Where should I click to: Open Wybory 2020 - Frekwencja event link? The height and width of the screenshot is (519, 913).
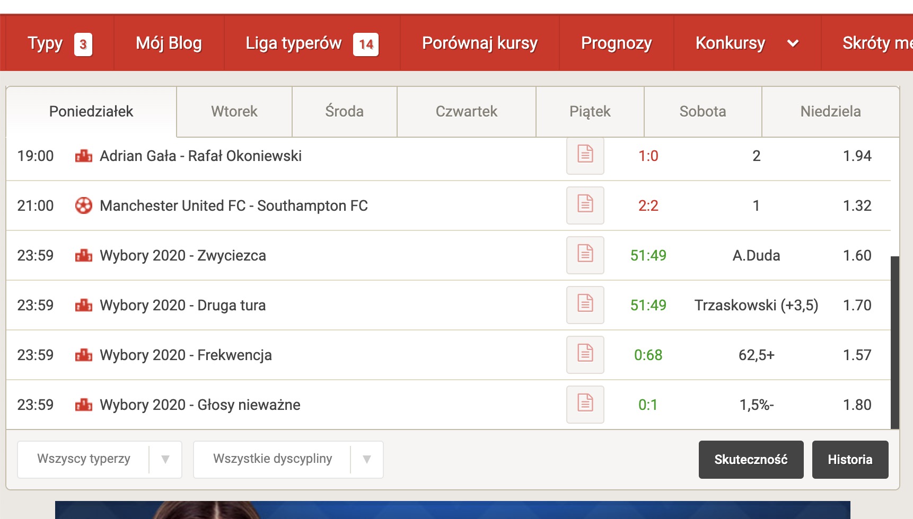[x=186, y=355]
